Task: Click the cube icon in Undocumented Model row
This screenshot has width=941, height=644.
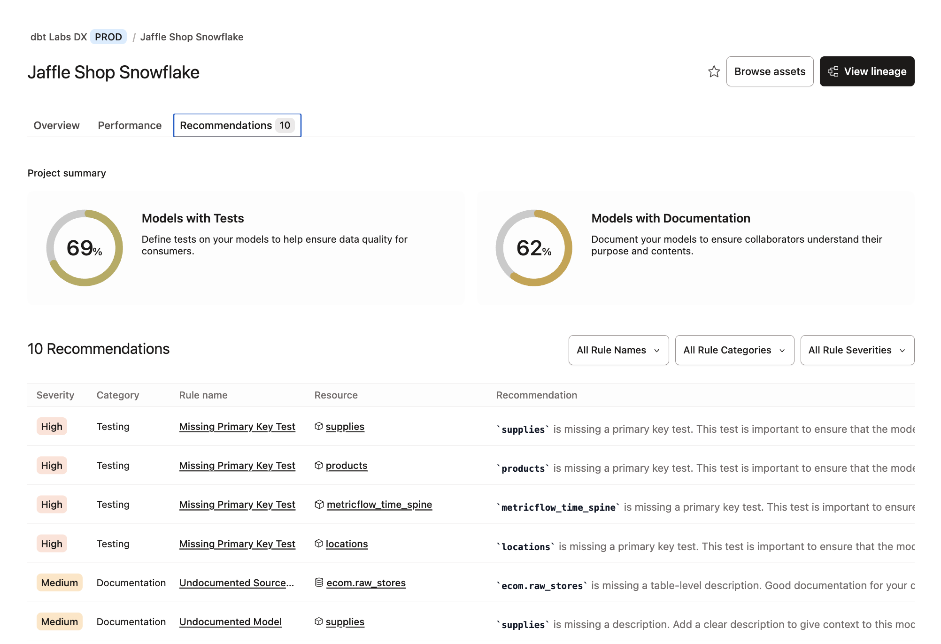Action: coord(319,621)
